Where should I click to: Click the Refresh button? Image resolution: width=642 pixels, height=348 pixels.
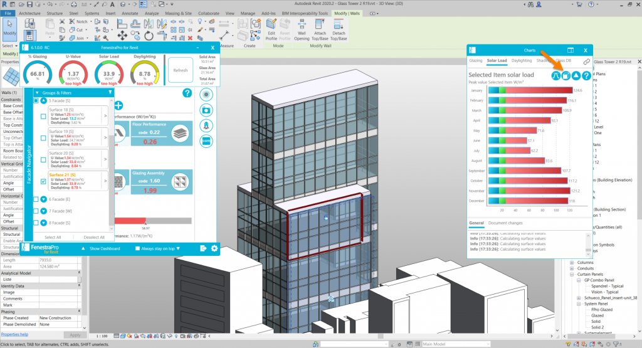(180, 70)
